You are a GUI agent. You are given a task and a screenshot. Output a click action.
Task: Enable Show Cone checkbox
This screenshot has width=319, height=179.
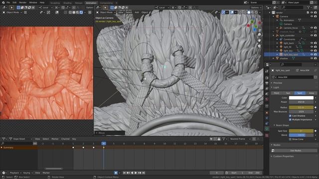(290, 139)
